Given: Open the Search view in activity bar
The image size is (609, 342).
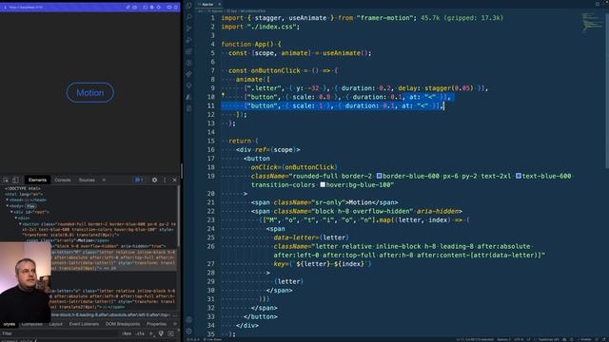Looking at the screenshot, I should tap(189, 17).
